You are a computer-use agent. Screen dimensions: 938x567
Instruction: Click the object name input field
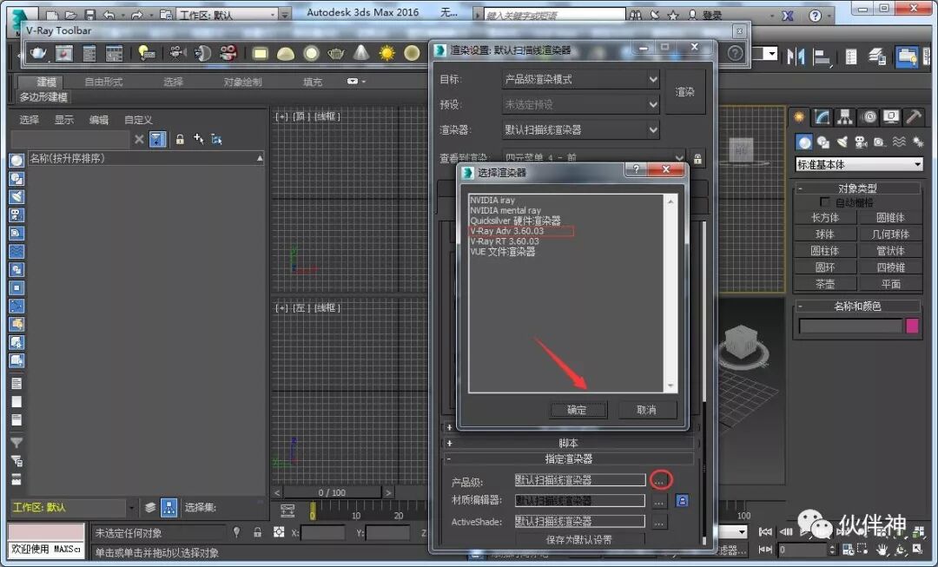point(850,326)
